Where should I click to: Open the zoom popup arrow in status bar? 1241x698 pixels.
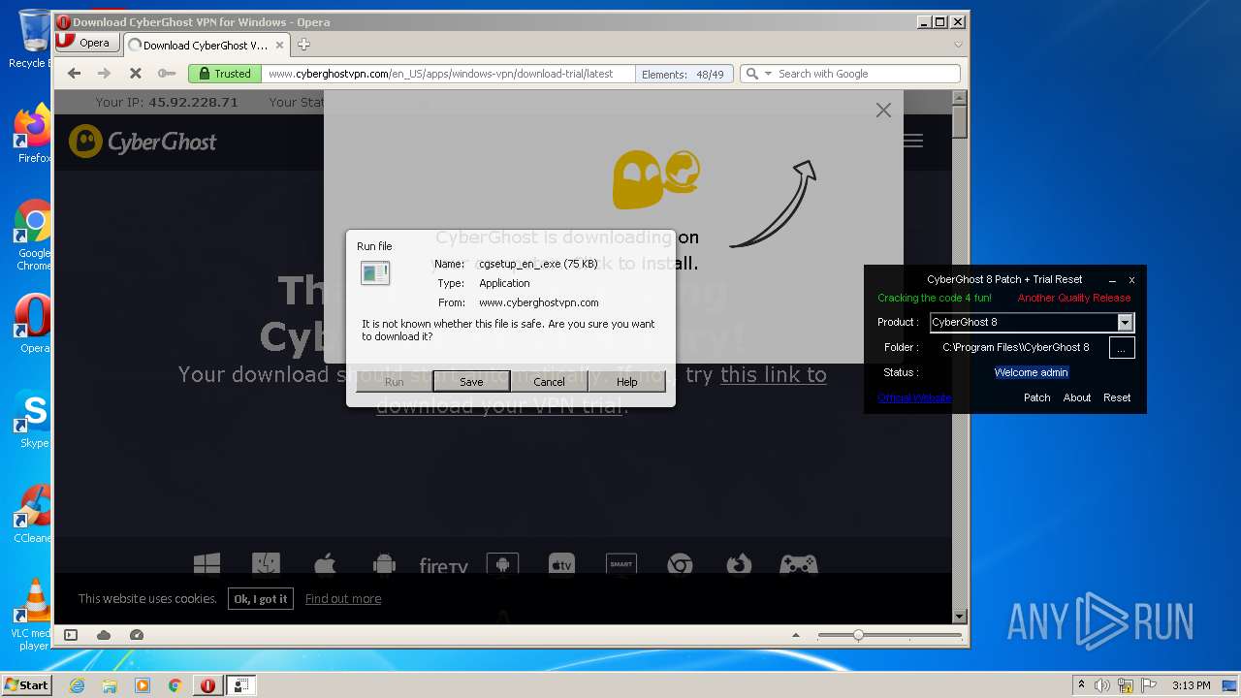(x=796, y=636)
